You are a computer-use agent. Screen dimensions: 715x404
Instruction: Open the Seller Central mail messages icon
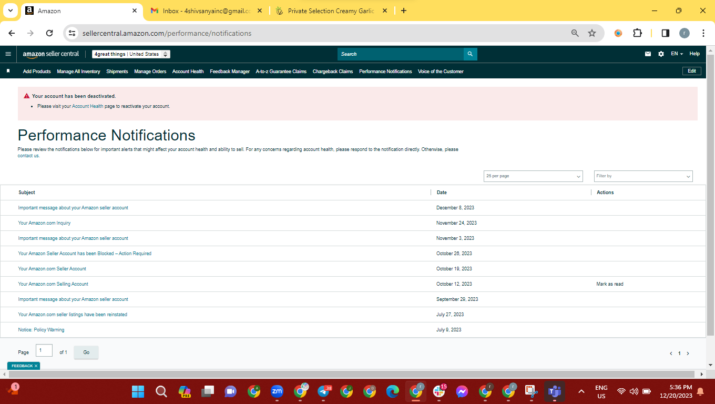(x=648, y=54)
